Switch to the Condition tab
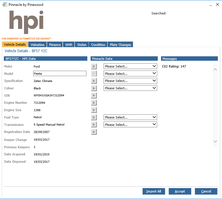The image size is (222, 199). (98, 45)
